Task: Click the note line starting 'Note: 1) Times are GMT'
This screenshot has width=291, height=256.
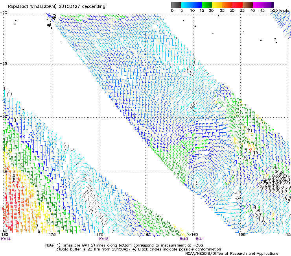Action: 124,245
